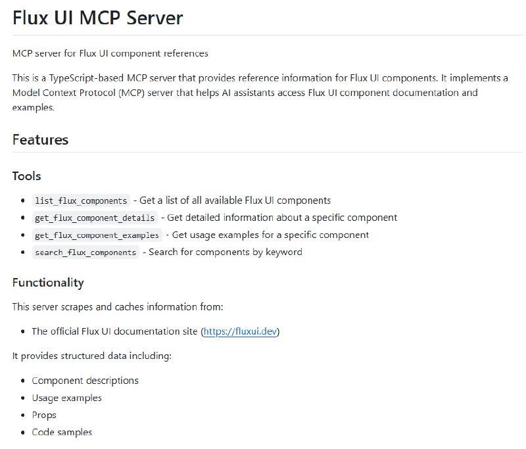The width and height of the screenshot is (526, 449).
Task: Click the "Tools" subheading
Action: 27,176
